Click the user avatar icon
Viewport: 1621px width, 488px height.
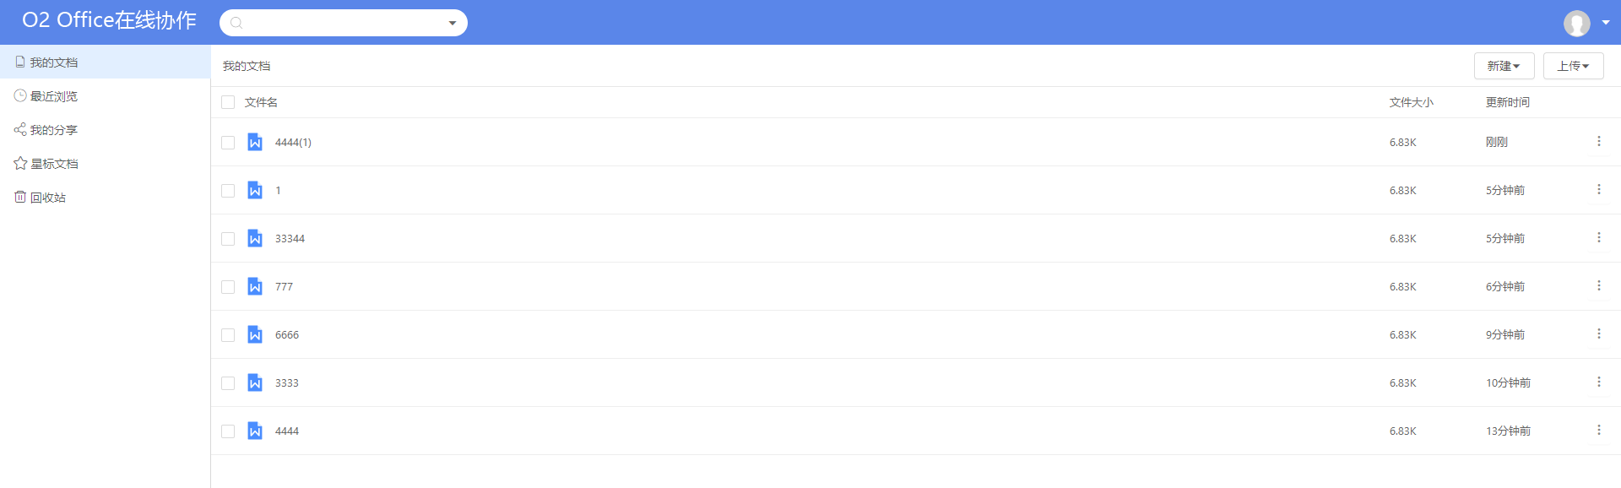1576,23
